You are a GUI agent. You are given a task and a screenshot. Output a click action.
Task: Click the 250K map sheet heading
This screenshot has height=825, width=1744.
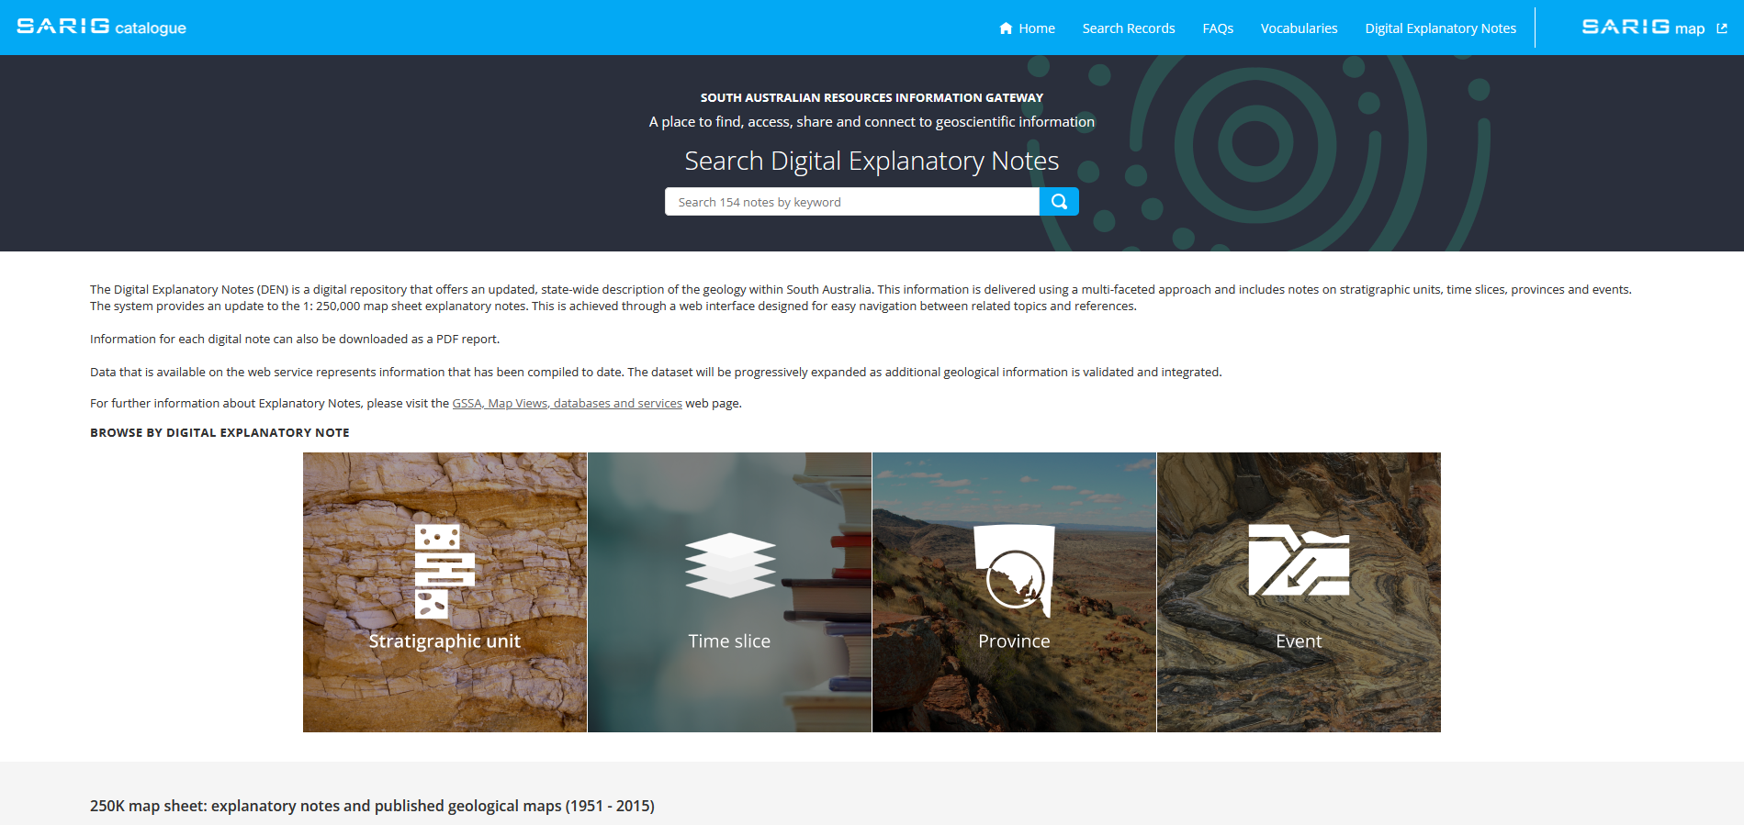pos(372,806)
